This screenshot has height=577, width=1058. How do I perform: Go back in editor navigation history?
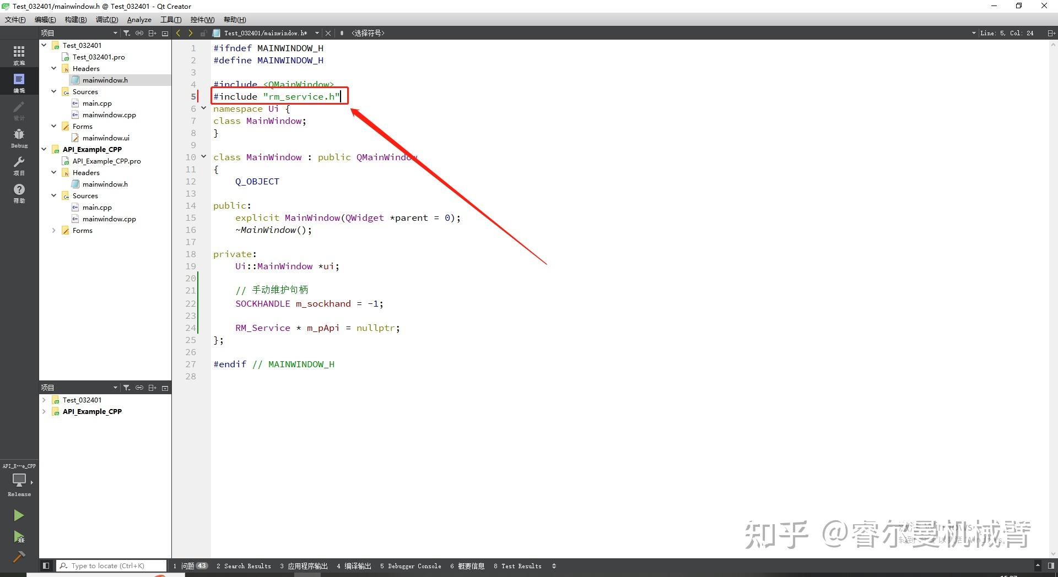(178, 33)
